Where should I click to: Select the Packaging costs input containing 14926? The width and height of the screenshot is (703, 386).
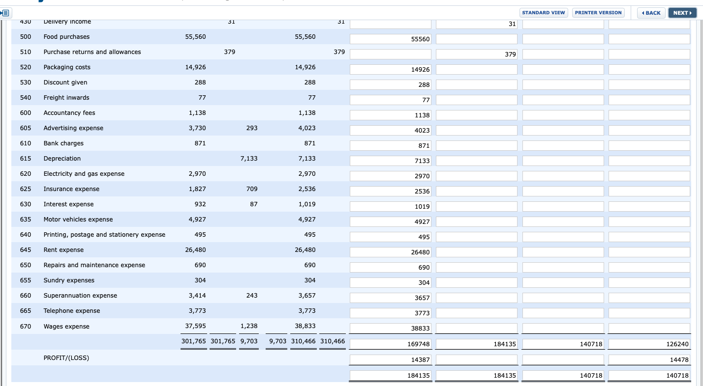click(391, 70)
